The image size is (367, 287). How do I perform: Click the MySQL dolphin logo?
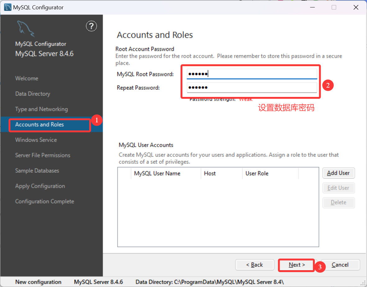26,29
